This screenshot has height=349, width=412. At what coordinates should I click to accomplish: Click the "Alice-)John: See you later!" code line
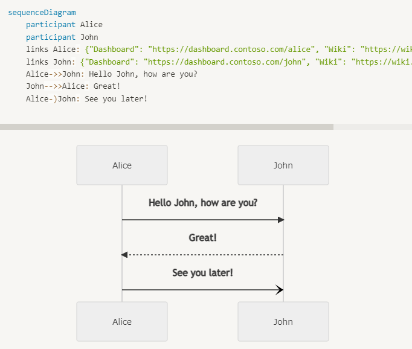click(x=86, y=98)
